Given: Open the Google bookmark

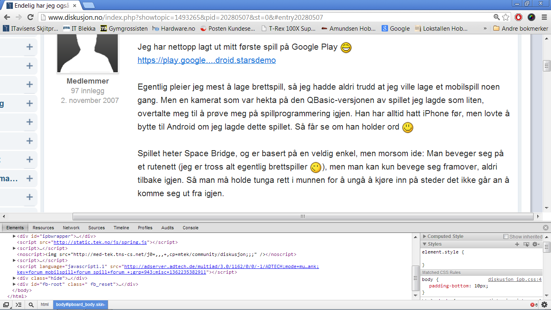Looking at the screenshot, I should pyautogui.click(x=396, y=28).
